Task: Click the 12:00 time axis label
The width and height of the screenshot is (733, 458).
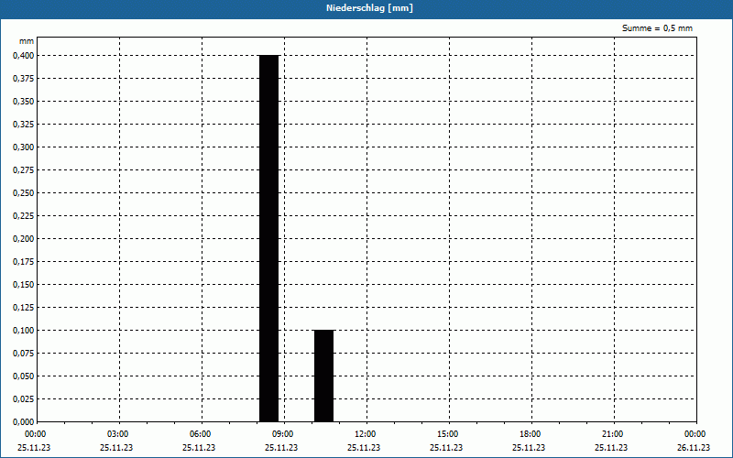Action: click(x=365, y=434)
